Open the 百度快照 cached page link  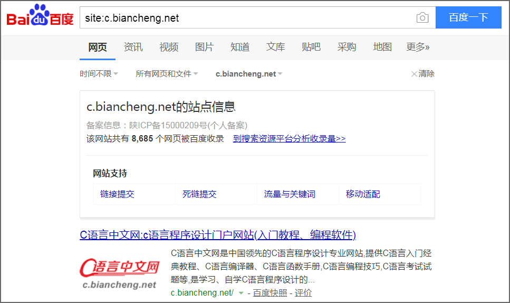point(270,293)
